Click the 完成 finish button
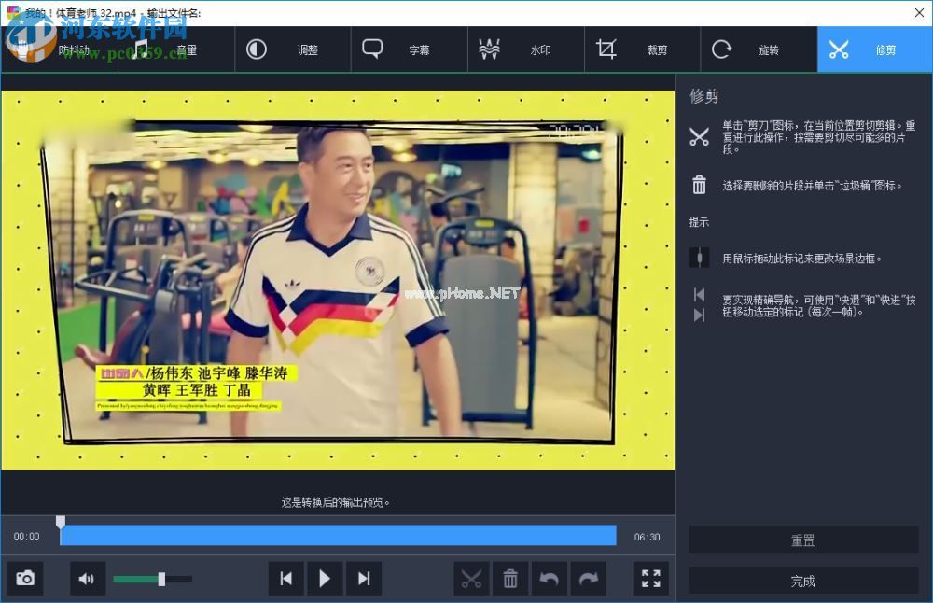This screenshot has width=933, height=603. click(x=802, y=581)
